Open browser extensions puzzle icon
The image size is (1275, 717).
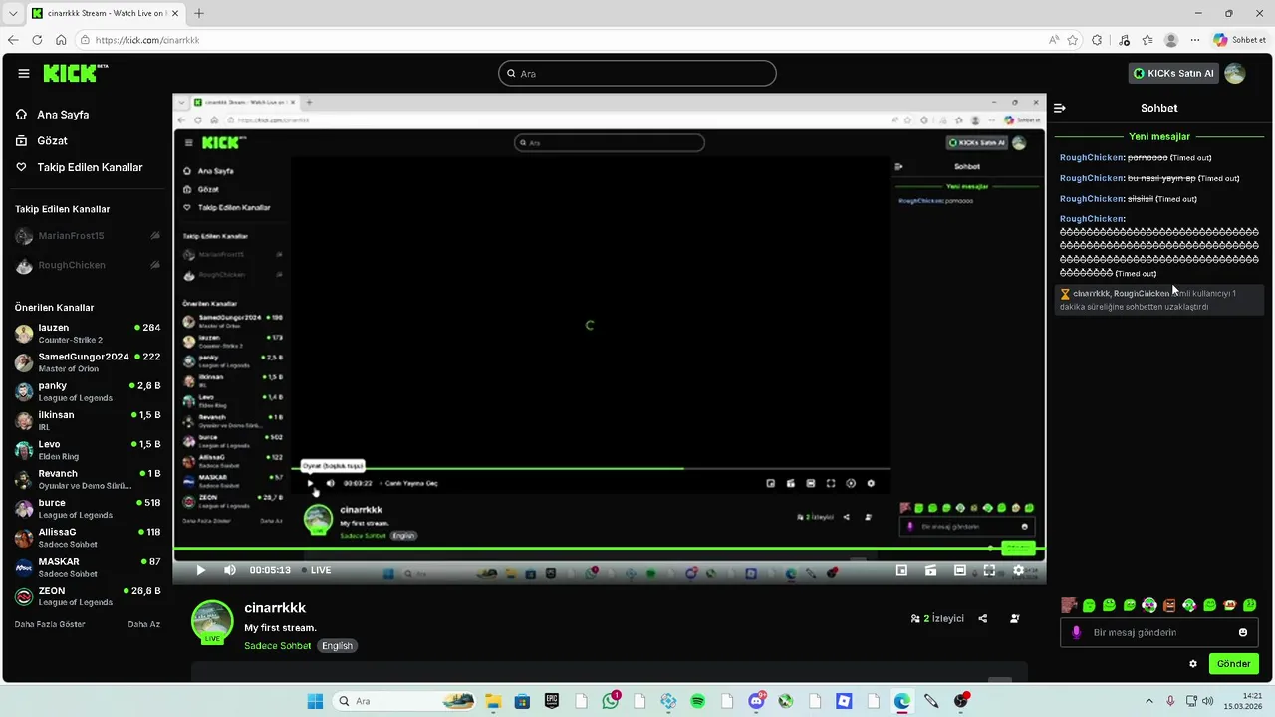point(1097,40)
